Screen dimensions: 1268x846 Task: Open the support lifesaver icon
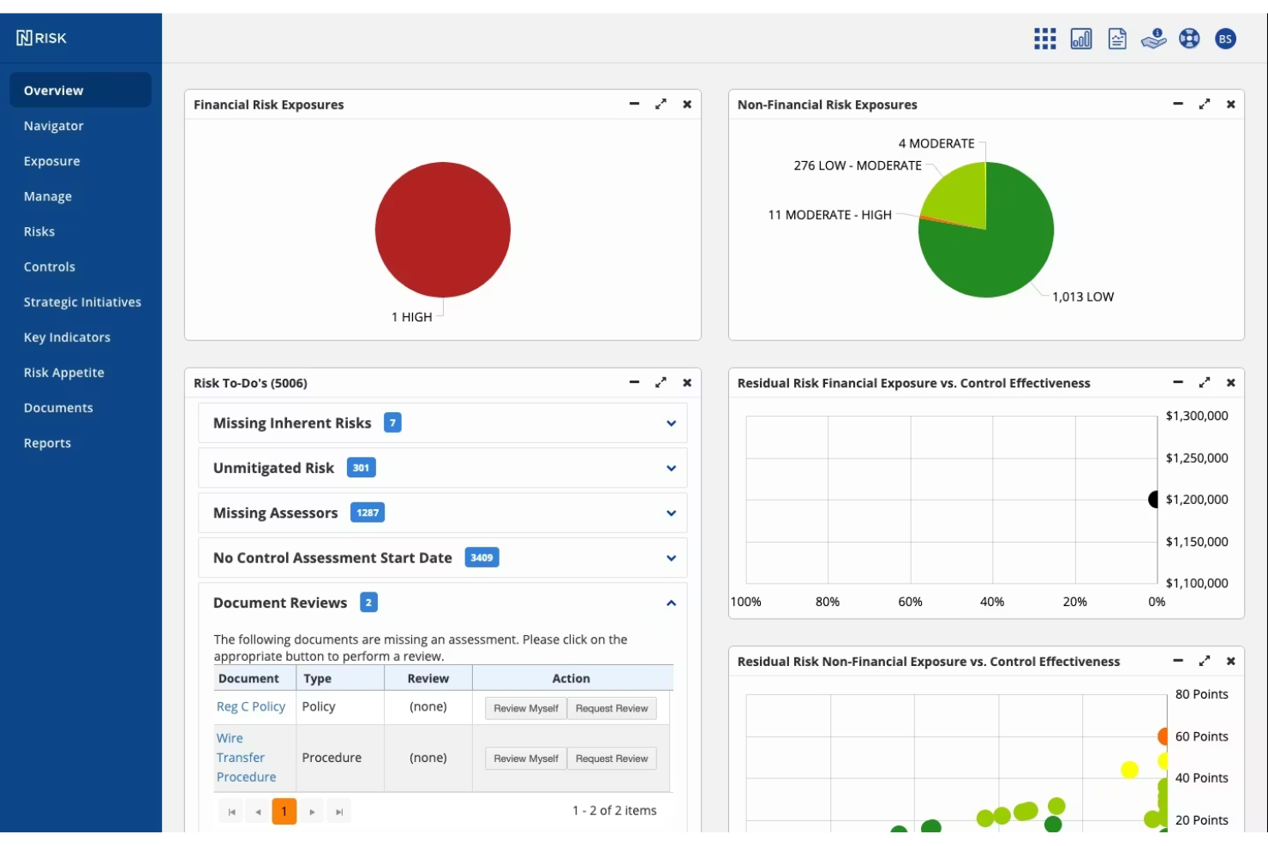[x=1189, y=38]
